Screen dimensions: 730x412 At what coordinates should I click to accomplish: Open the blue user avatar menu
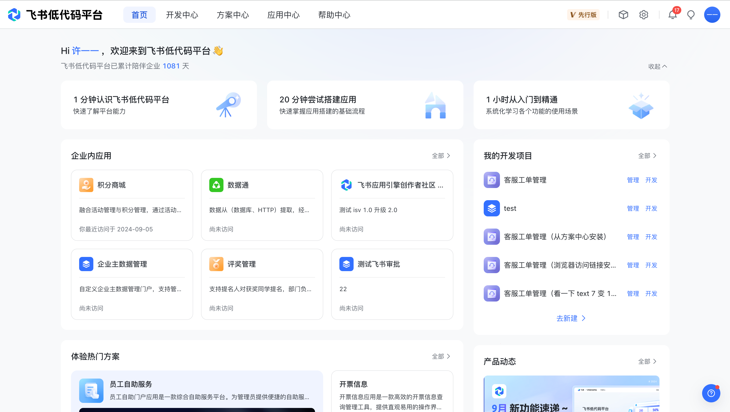[712, 15]
